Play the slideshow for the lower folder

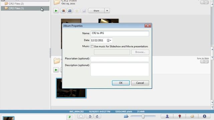click(x=56, y=70)
